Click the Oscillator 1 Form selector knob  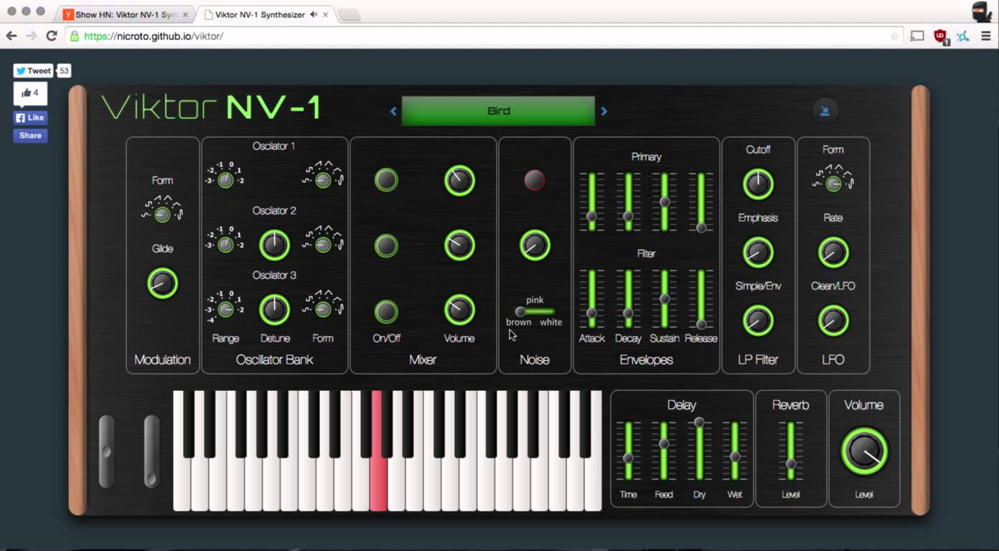pos(323,180)
